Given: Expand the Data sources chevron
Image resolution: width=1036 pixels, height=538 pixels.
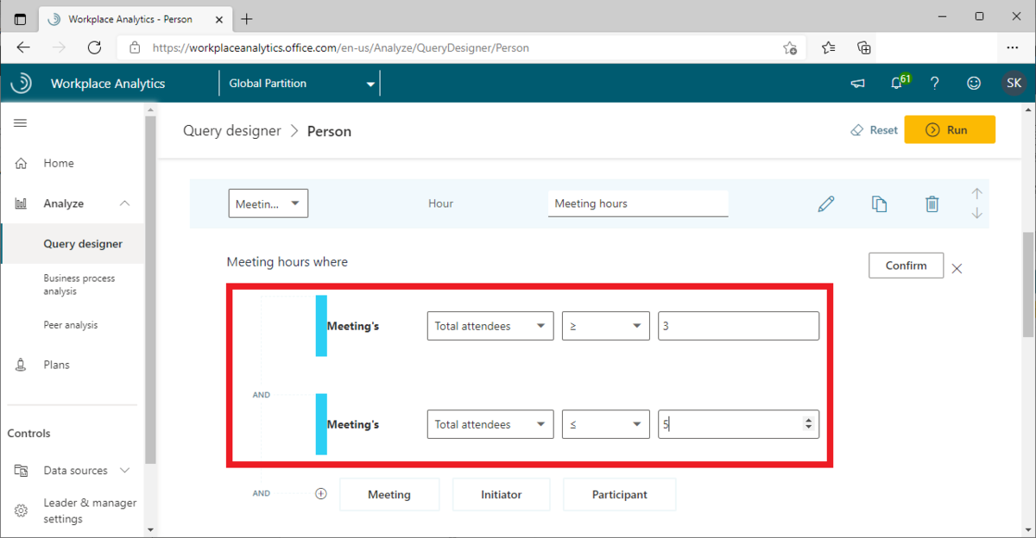Looking at the screenshot, I should (124, 471).
